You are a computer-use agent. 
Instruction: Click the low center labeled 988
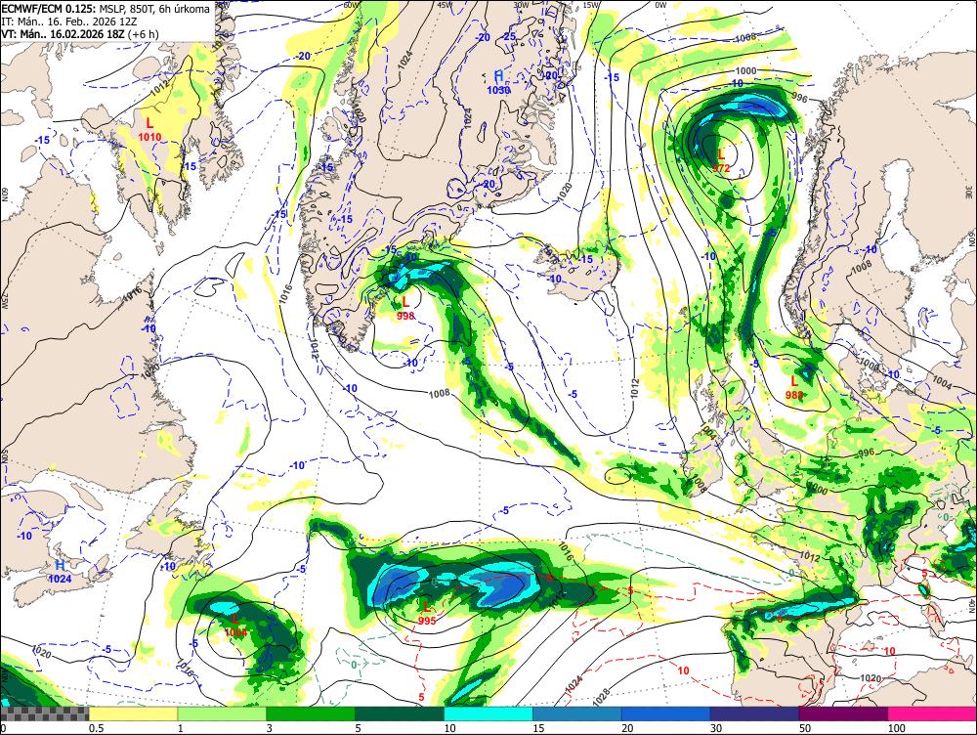click(794, 387)
